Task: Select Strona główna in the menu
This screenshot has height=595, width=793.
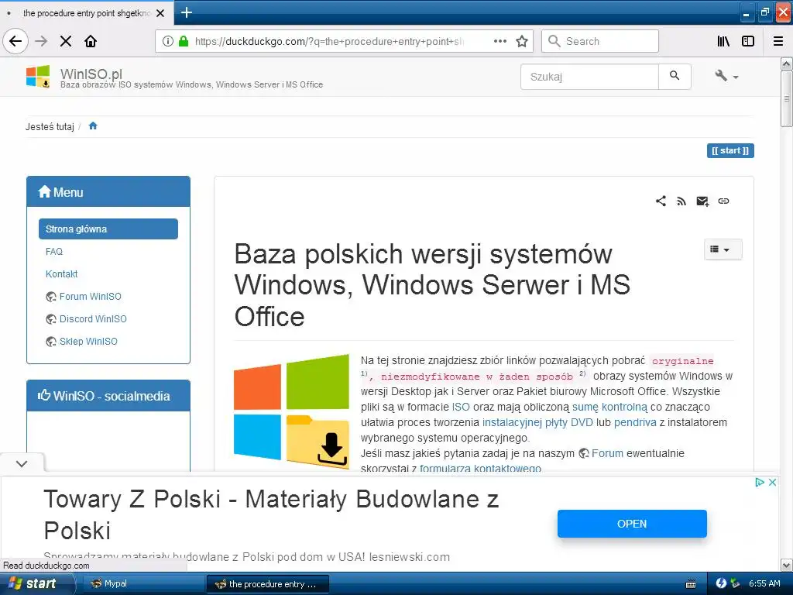Action: 108,229
